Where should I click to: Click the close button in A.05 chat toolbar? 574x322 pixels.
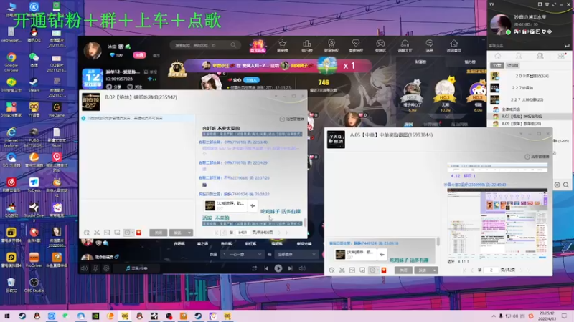click(x=403, y=270)
